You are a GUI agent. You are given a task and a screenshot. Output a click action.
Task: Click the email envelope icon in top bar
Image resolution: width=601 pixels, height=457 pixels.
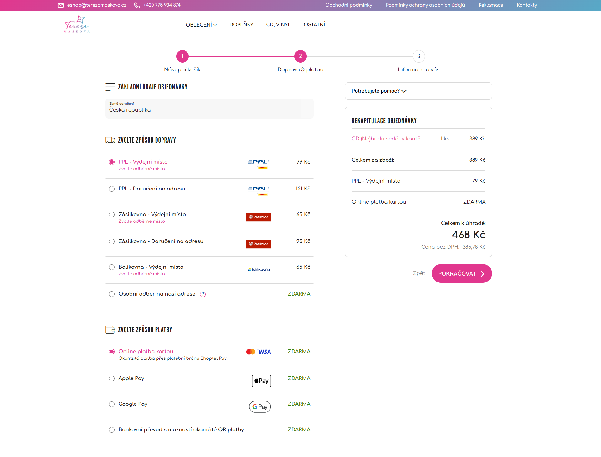point(61,5)
